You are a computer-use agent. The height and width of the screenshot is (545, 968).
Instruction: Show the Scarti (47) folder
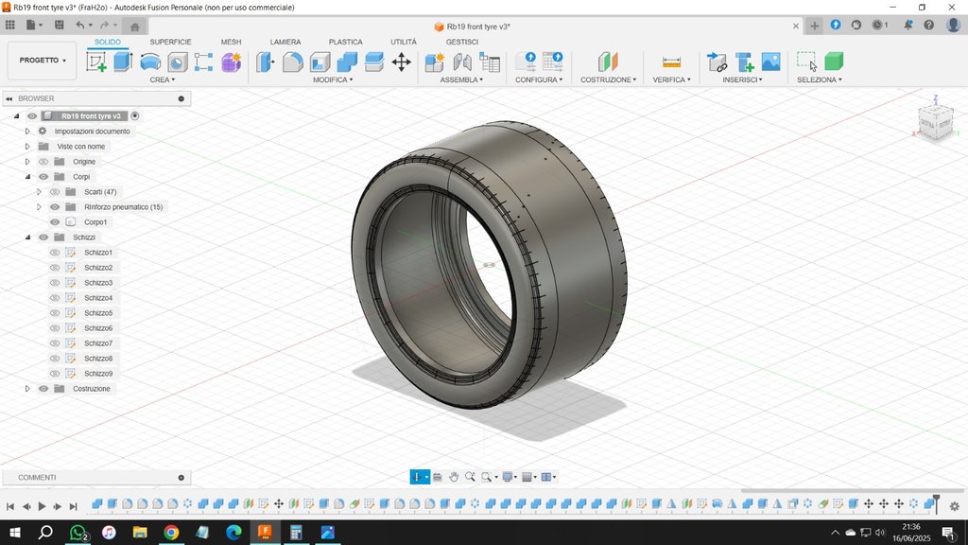55,192
